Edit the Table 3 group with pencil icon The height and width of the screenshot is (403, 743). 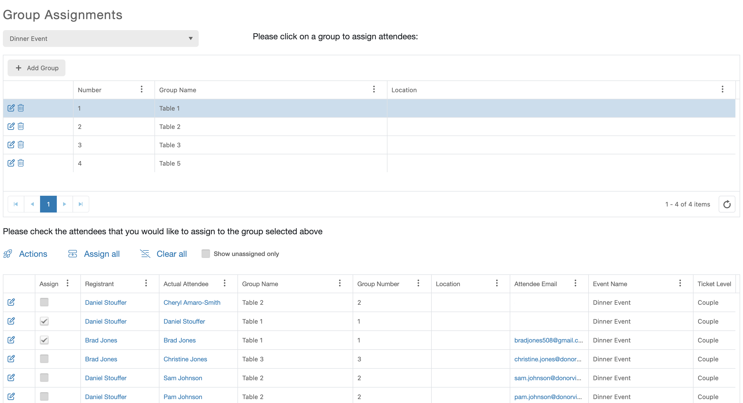click(x=11, y=145)
